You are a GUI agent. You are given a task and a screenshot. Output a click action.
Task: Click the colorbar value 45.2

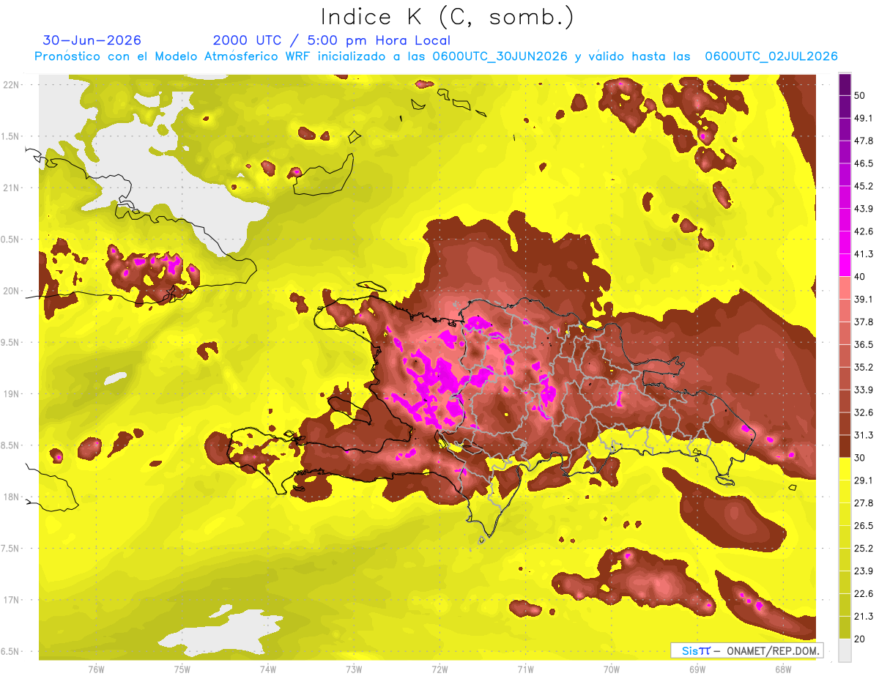point(863,186)
